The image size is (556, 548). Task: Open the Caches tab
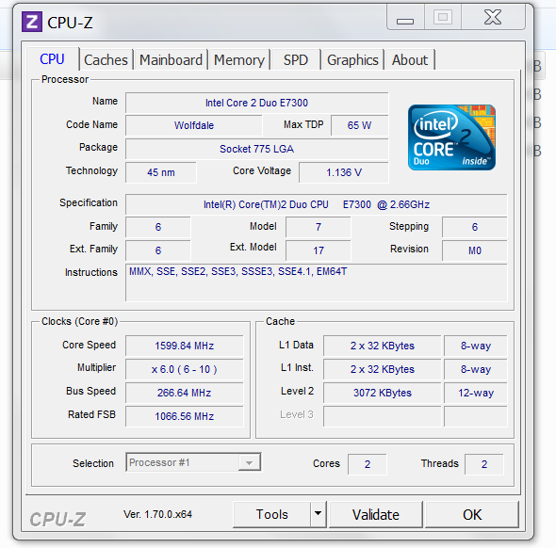[106, 60]
